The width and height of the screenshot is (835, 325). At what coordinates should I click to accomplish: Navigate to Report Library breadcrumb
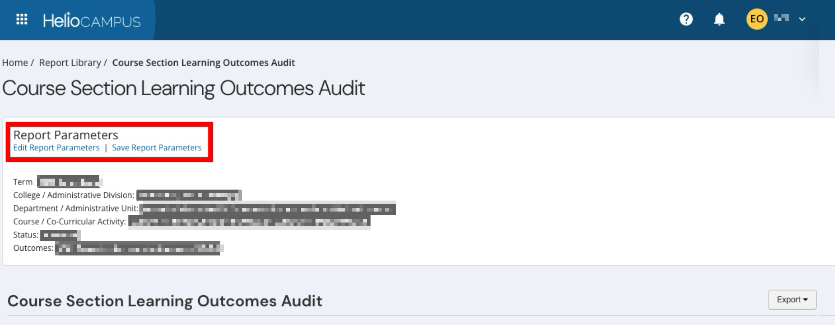click(70, 63)
